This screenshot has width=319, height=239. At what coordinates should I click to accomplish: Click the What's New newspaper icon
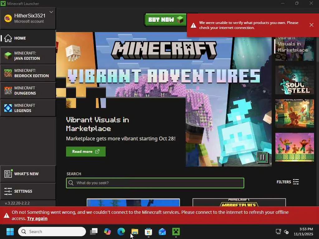tap(8, 174)
